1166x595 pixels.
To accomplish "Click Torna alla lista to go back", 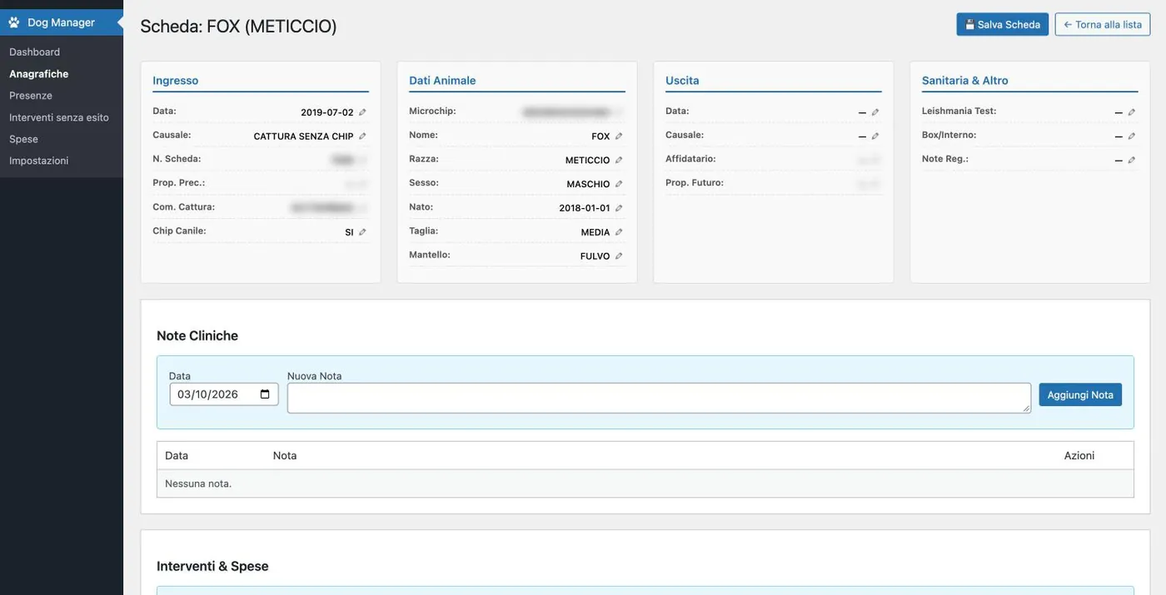I will point(1103,24).
